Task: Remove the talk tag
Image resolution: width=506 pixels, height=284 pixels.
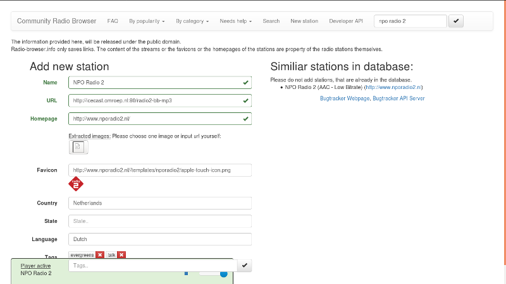Action: click(121, 255)
